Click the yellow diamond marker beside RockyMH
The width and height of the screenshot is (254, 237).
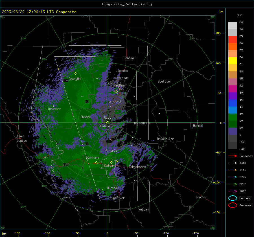click(75, 74)
